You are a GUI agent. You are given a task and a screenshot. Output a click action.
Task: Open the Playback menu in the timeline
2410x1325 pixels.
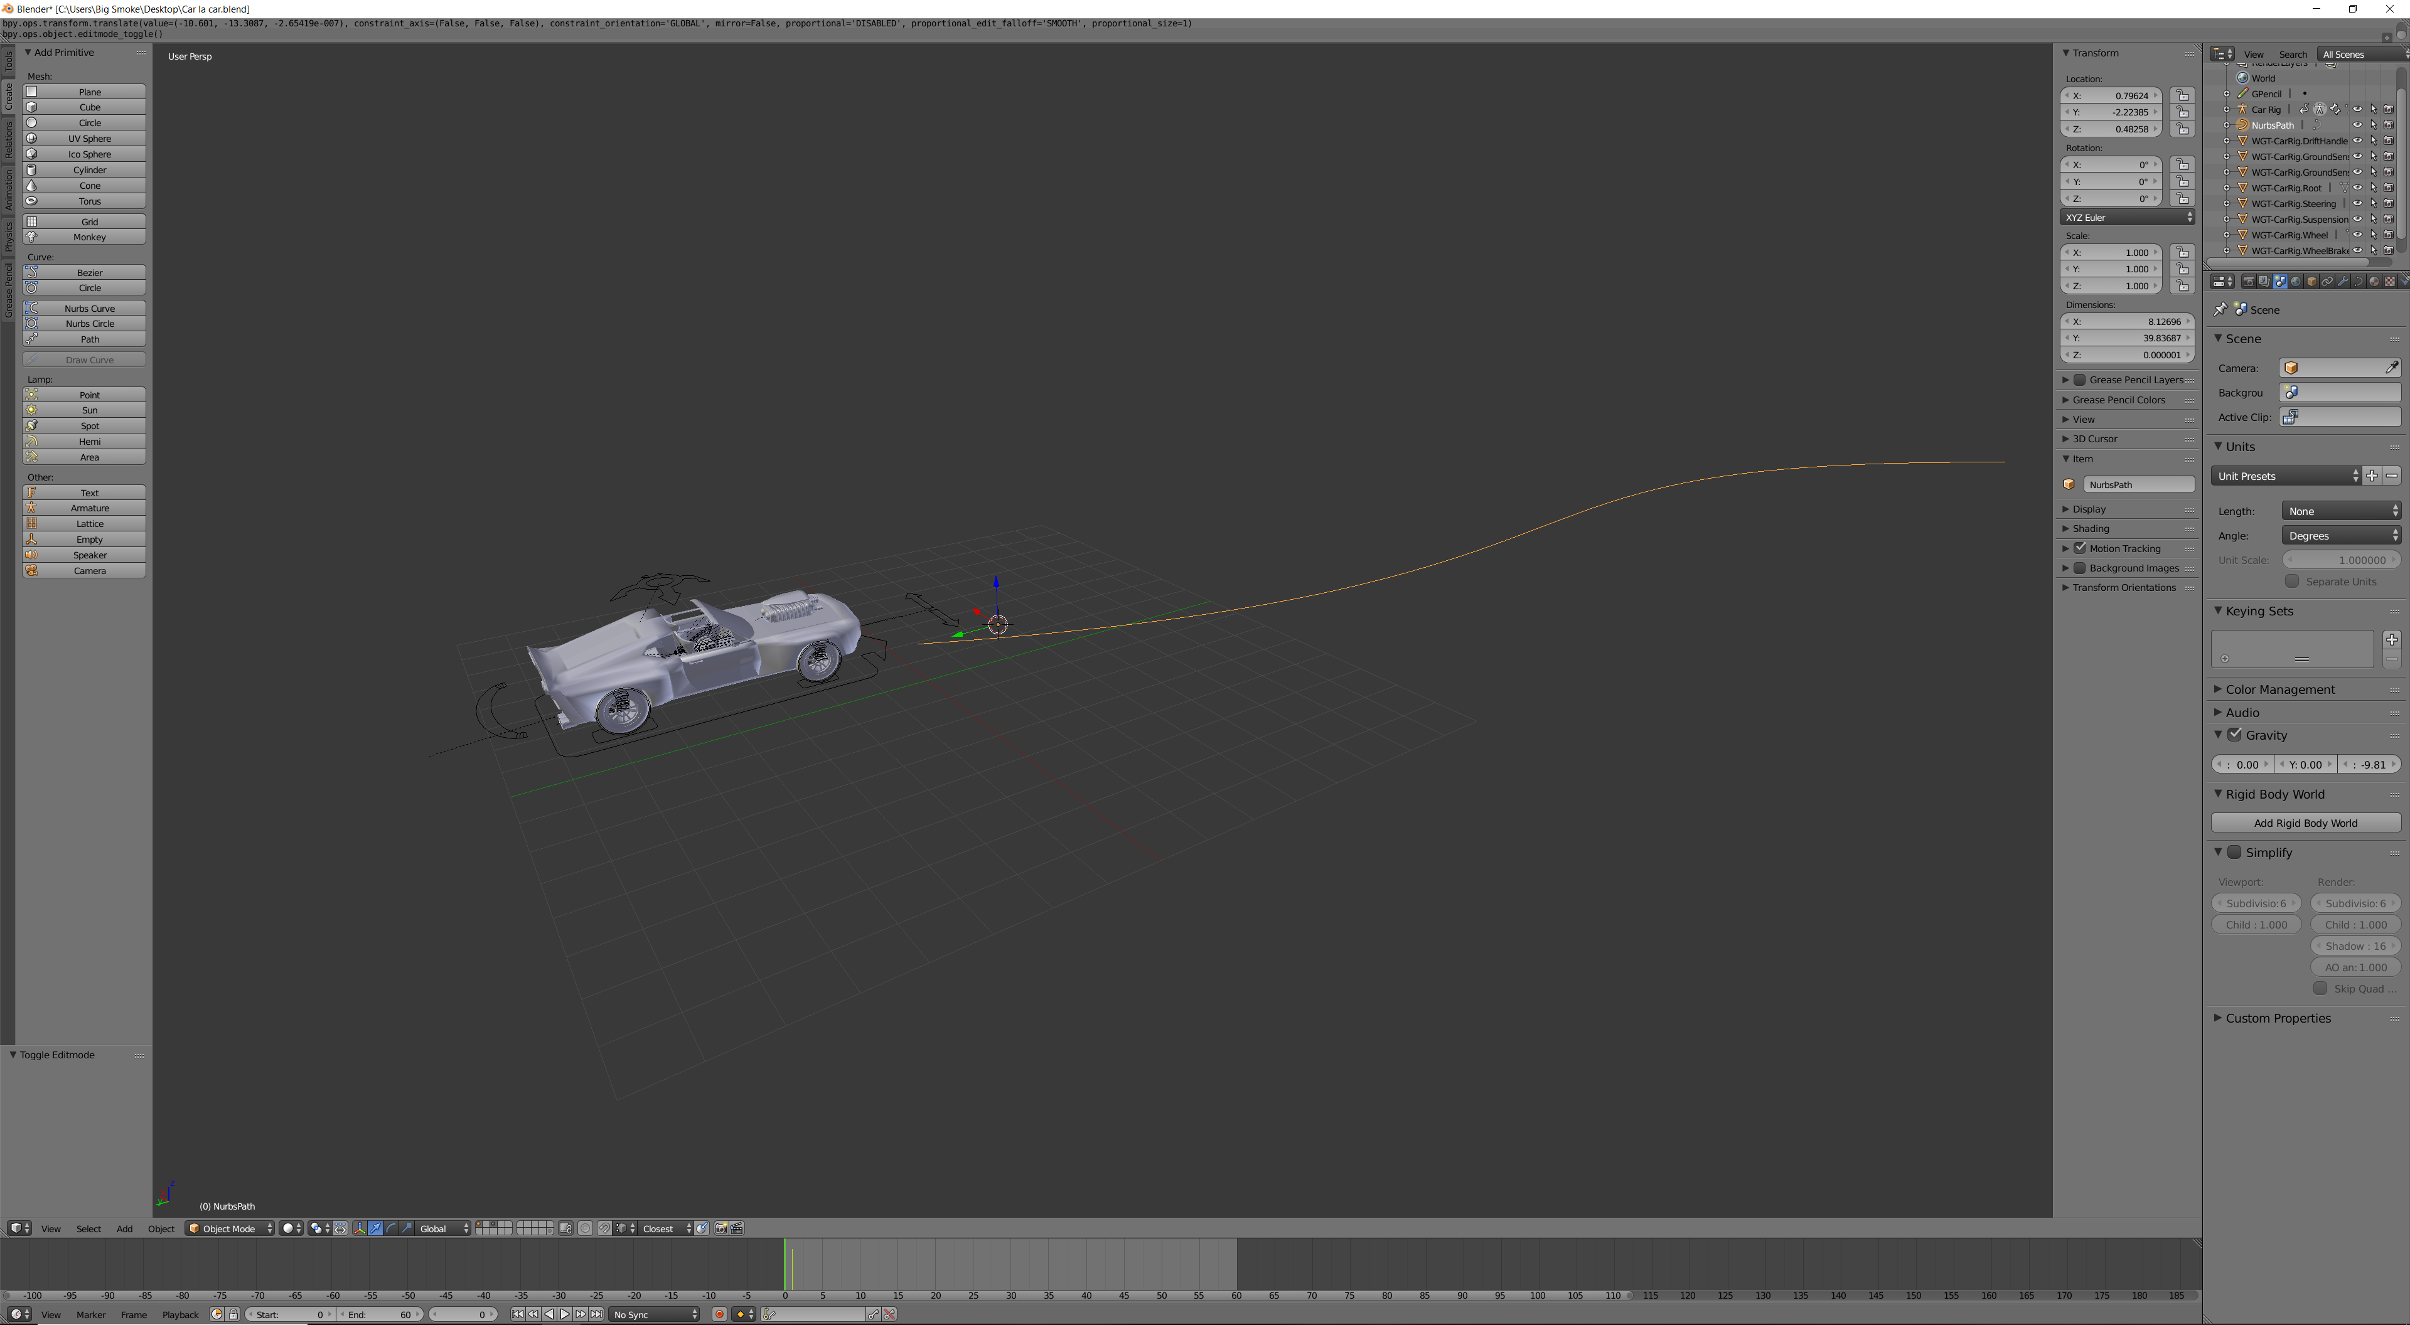pyautogui.click(x=181, y=1315)
